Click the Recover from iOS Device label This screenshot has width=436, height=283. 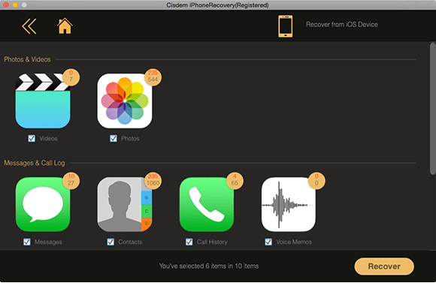(342, 25)
